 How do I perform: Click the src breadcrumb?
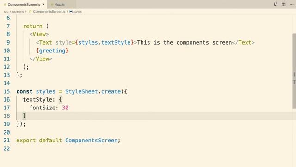[6, 11]
